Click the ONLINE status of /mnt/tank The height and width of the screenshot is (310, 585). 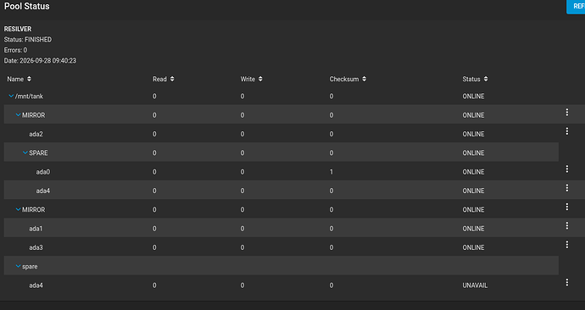pyautogui.click(x=473, y=96)
